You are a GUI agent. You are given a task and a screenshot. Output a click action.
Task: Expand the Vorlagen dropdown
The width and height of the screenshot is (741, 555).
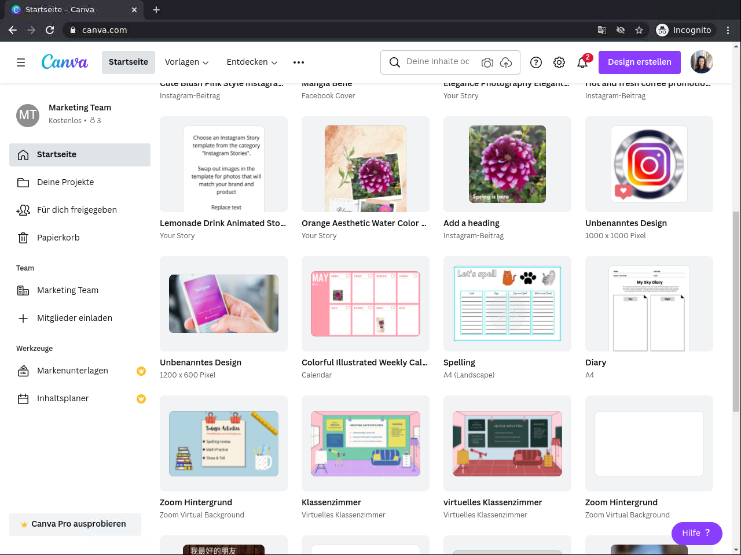click(x=186, y=62)
